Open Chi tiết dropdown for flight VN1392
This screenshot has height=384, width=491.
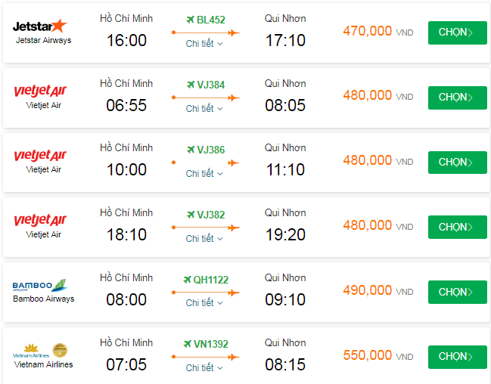(x=204, y=368)
